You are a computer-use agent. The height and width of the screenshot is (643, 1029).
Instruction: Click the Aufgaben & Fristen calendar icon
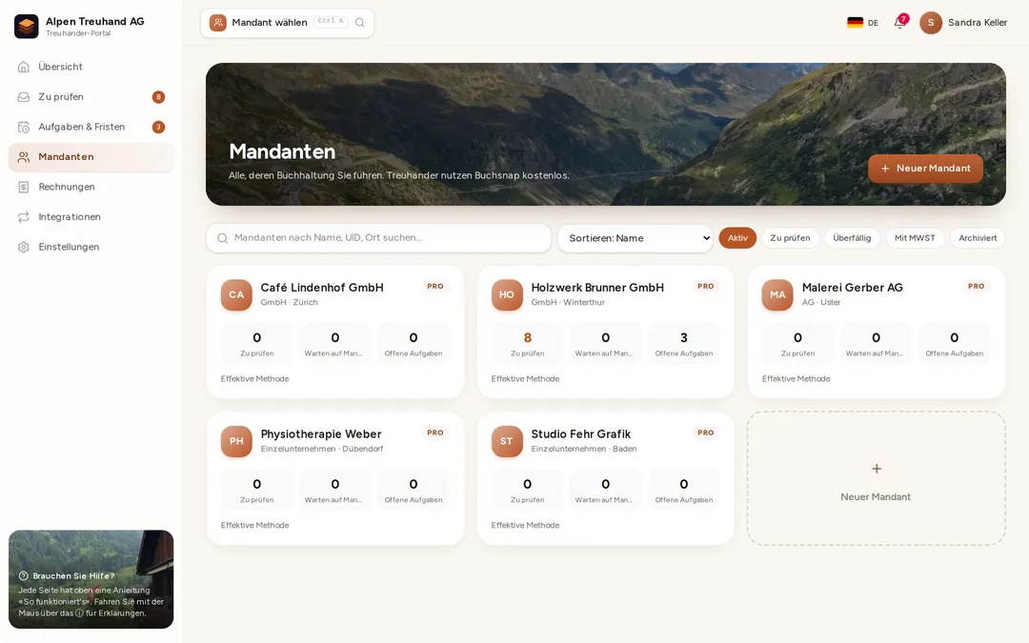(x=24, y=128)
